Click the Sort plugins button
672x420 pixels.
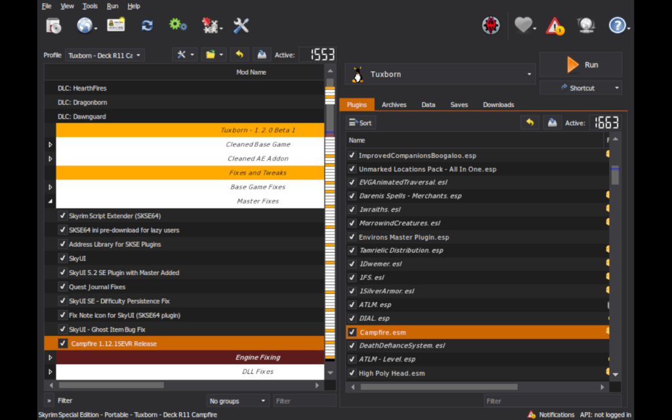360,123
